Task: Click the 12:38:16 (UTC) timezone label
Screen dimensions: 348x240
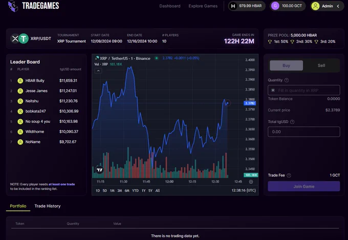Action: pyautogui.click(x=244, y=190)
